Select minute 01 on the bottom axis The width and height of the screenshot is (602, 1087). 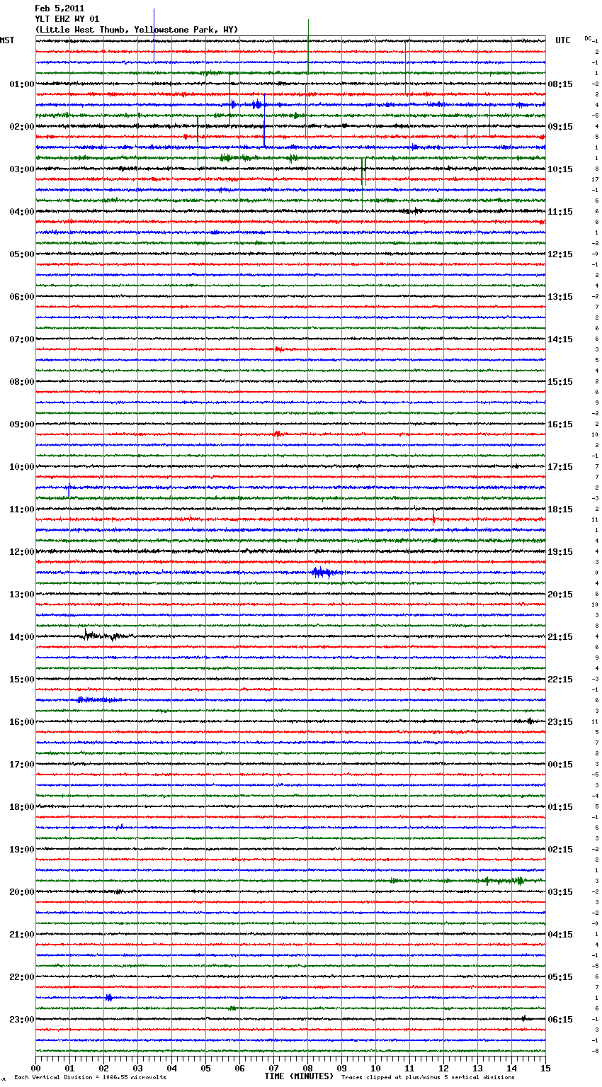(x=69, y=1068)
